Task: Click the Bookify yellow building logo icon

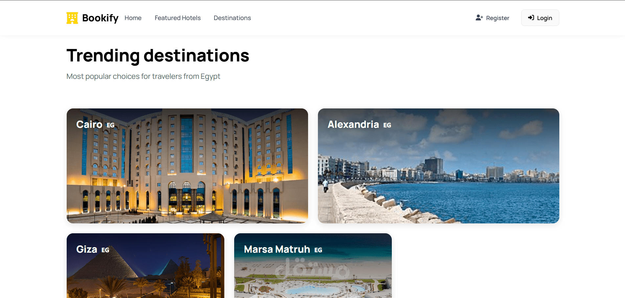Action: (x=72, y=18)
